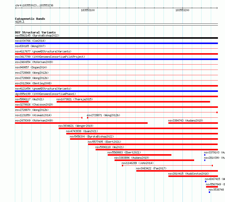Image resolution: width=225 pixels, height=202 pixels.
Task: Select the small blue nsv3379103 marker
Action: [x=205, y=155]
